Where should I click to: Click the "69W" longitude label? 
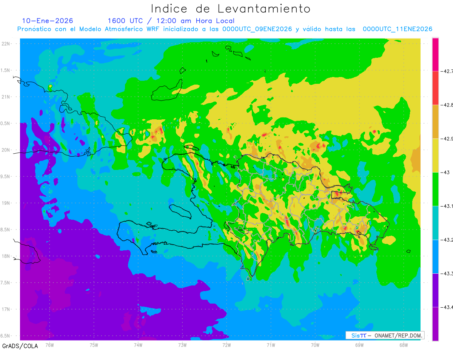[x=359, y=345]
